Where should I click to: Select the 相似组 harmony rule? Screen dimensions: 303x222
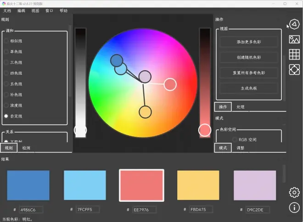point(16,41)
